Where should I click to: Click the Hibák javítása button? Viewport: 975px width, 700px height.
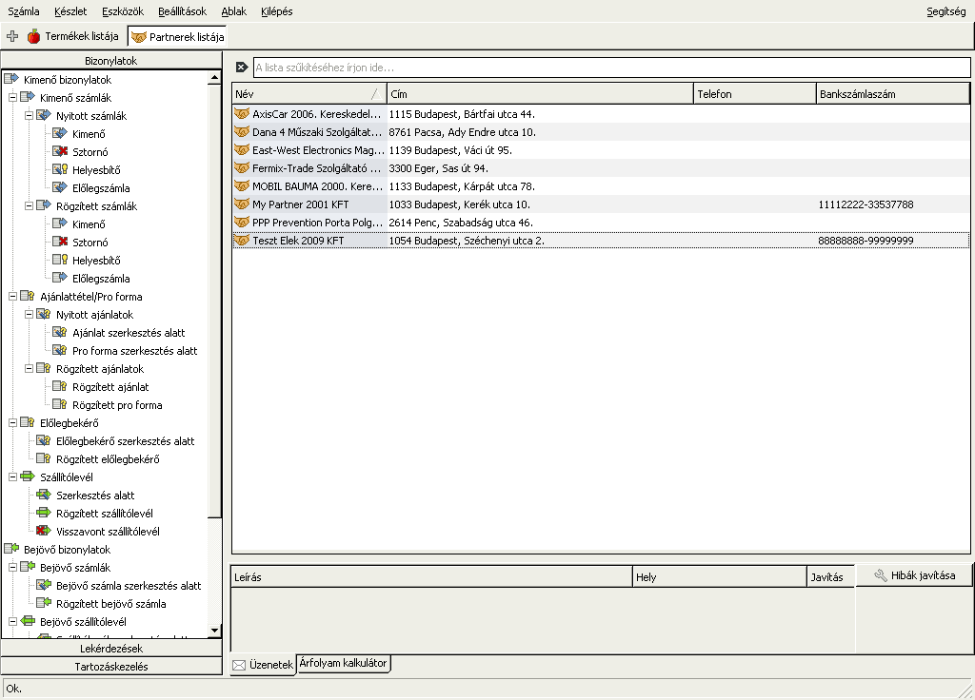click(x=915, y=575)
